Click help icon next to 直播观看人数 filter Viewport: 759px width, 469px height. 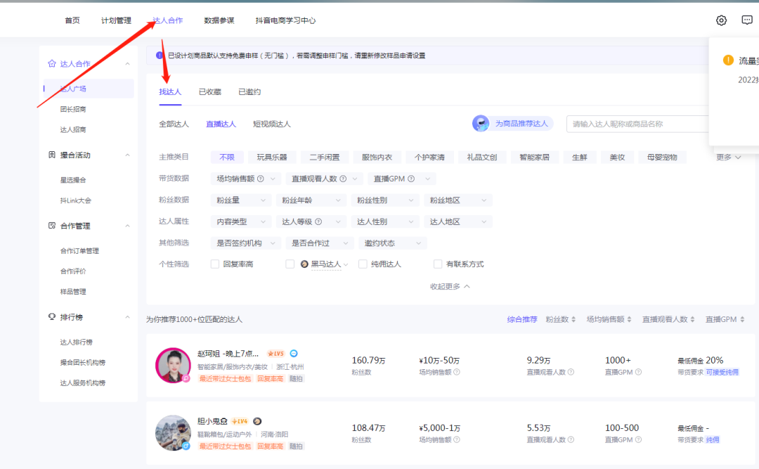tap(343, 179)
